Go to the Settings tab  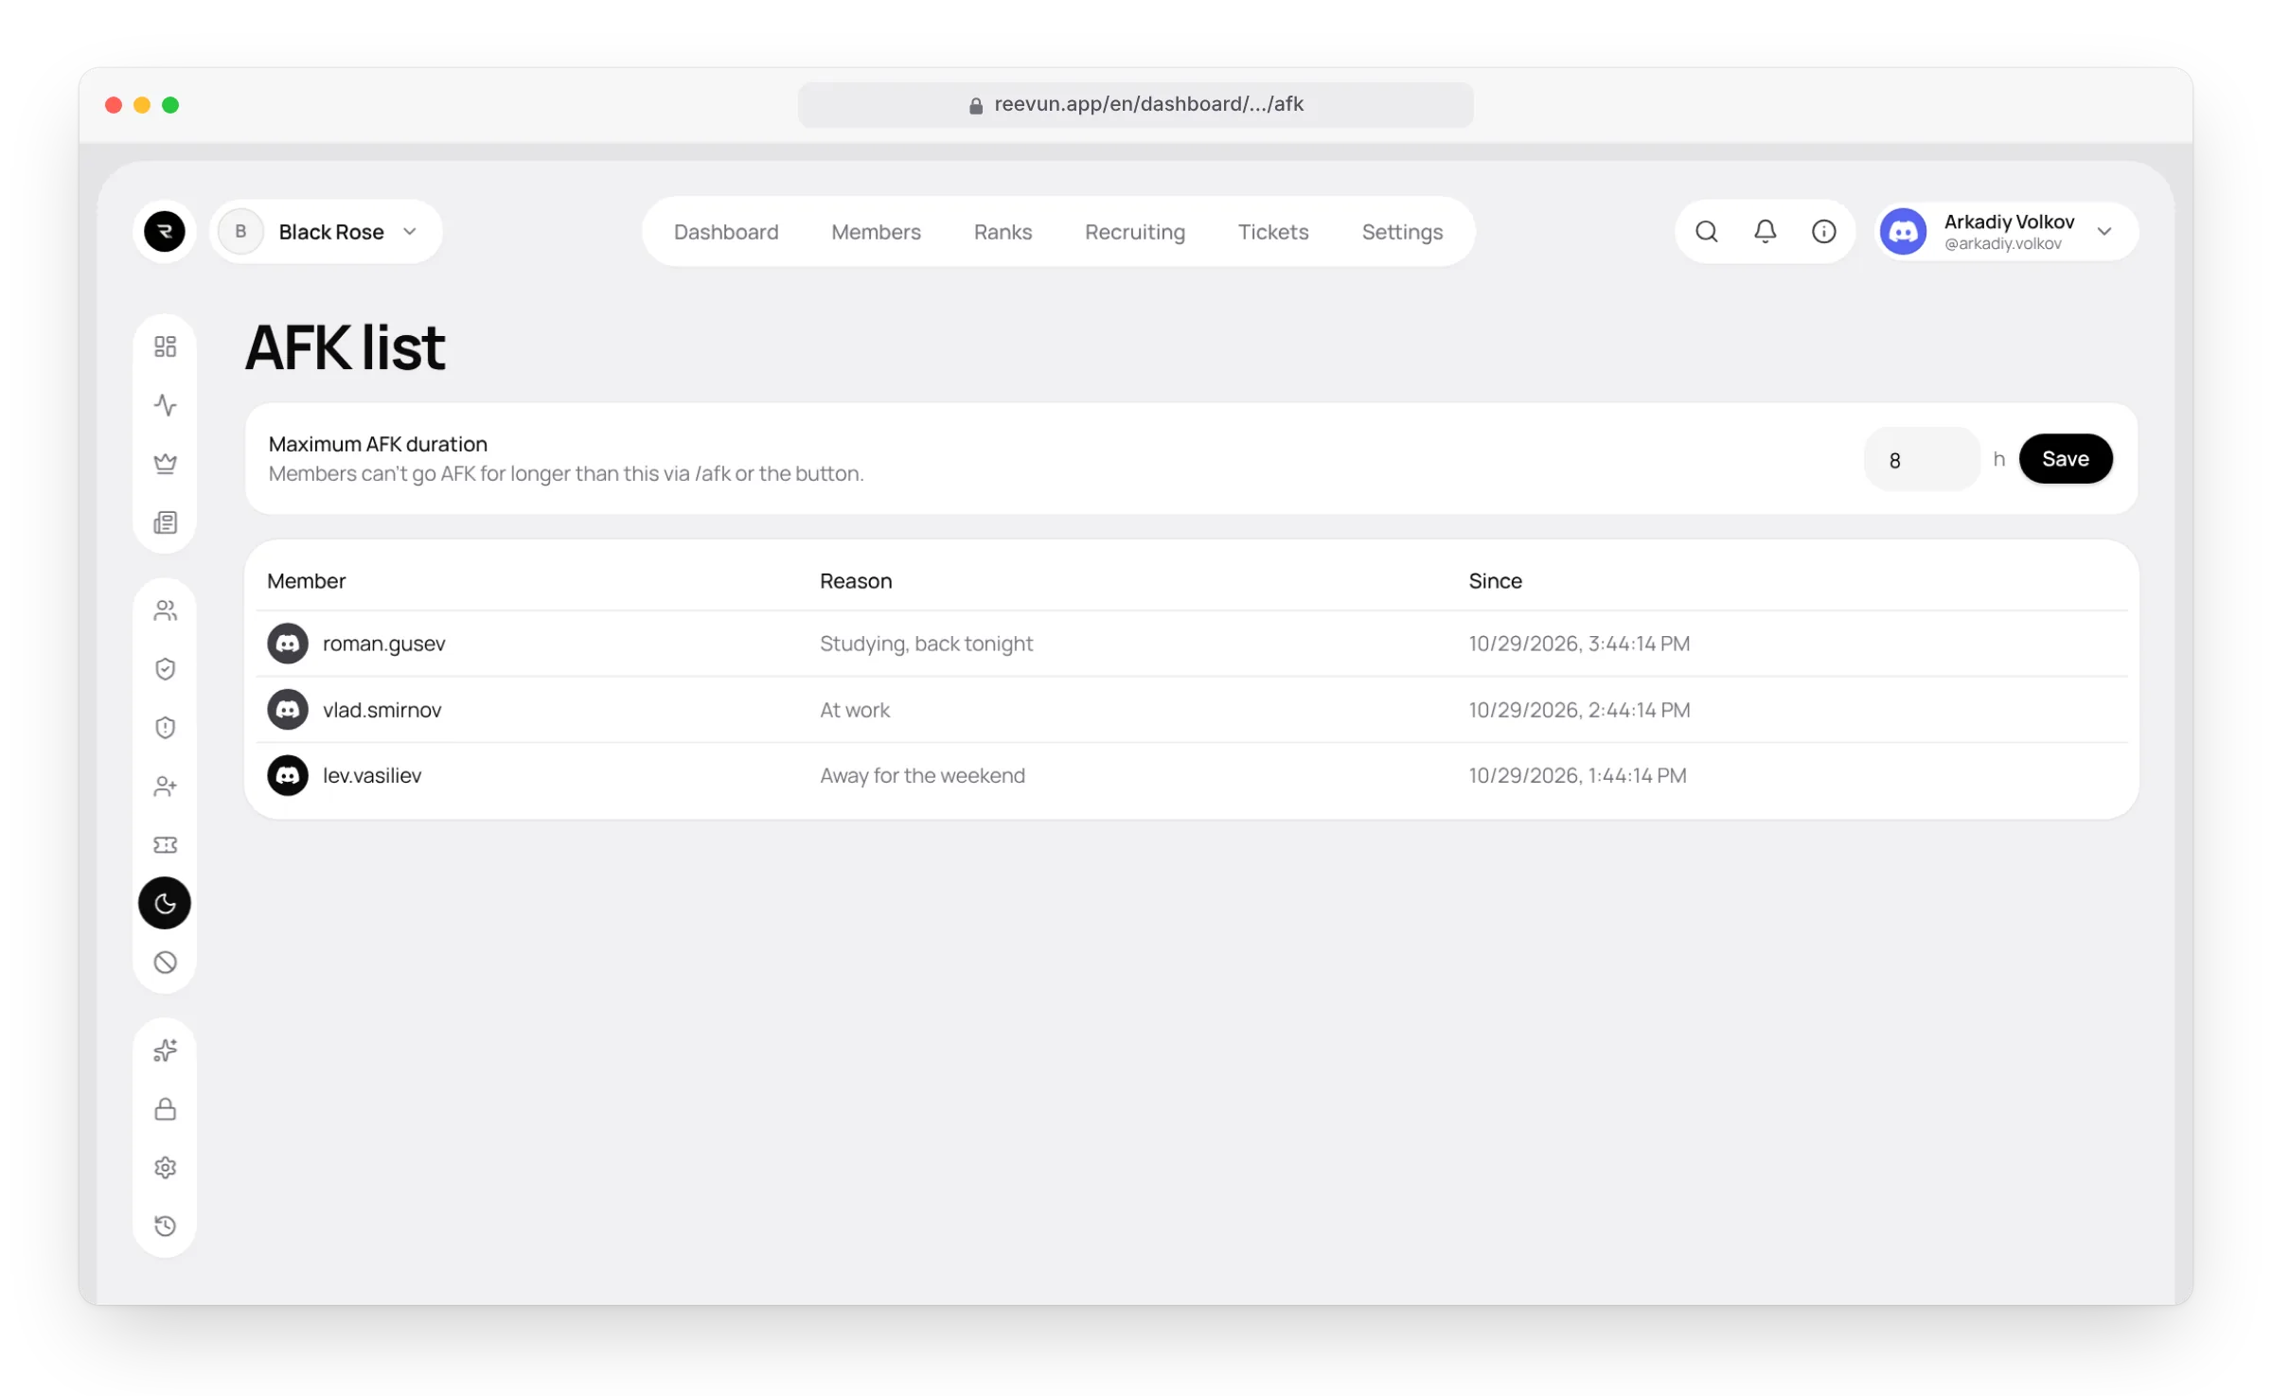1402,232
